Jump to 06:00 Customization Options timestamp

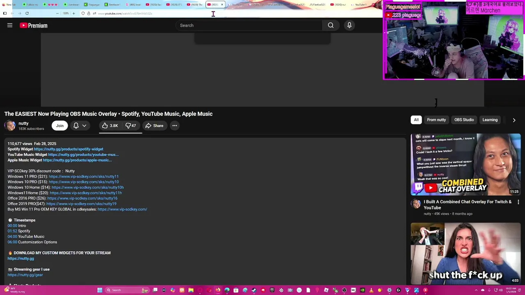click(12, 242)
